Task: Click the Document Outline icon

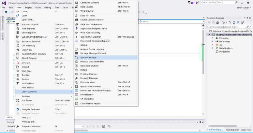Action: tap(77, 66)
